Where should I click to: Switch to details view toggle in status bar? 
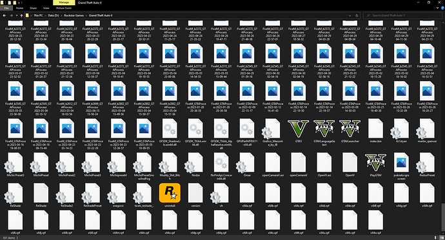pyautogui.click(x=435, y=237)
